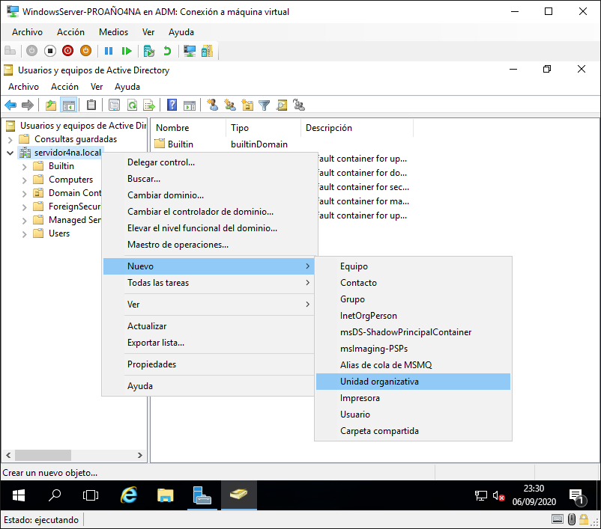
Task: Open the Ver submenu in context menu
Action: click(x=208, y=305)
